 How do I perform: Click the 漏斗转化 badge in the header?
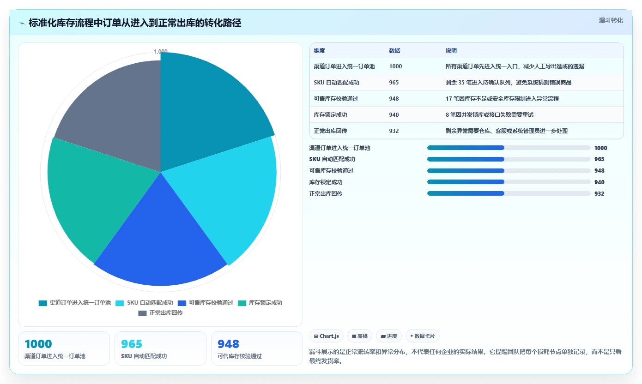(611, 20)
